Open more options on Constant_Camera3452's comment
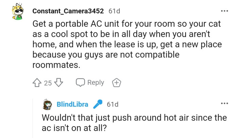 point(224,11)
